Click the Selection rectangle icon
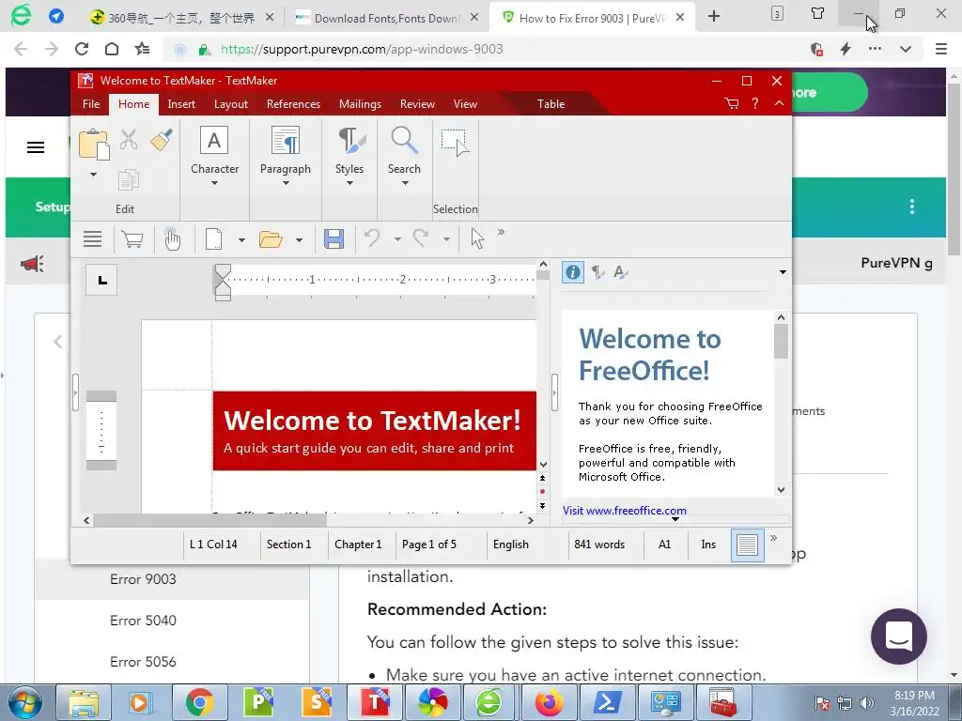The image size is (962, 721). coord(456,143)
